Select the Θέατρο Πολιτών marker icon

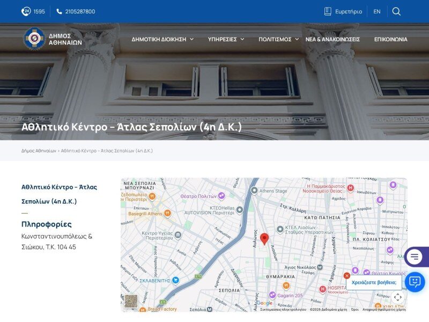221,195
